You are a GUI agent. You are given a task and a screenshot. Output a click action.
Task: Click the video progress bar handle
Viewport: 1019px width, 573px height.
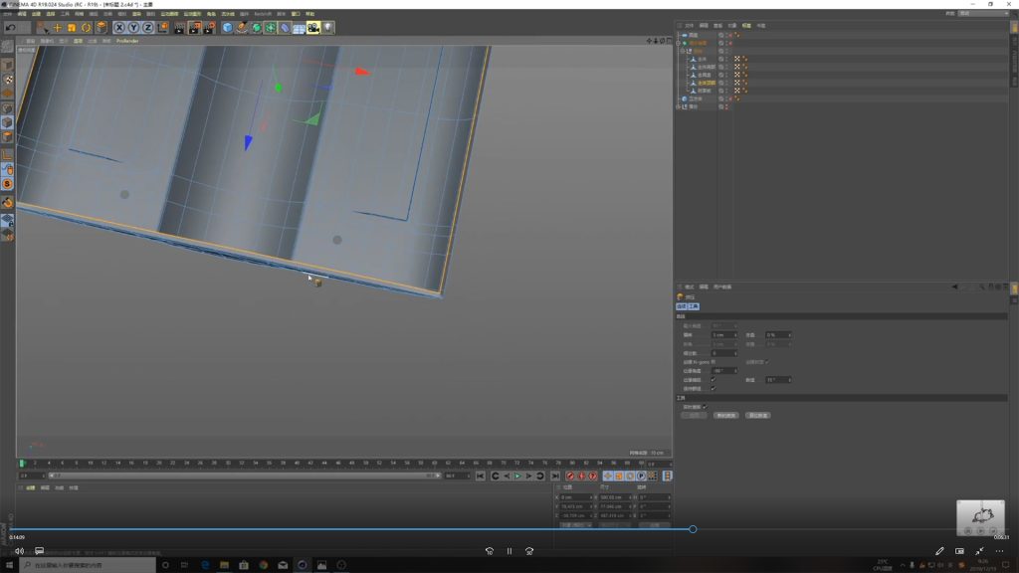click(693, 529)
